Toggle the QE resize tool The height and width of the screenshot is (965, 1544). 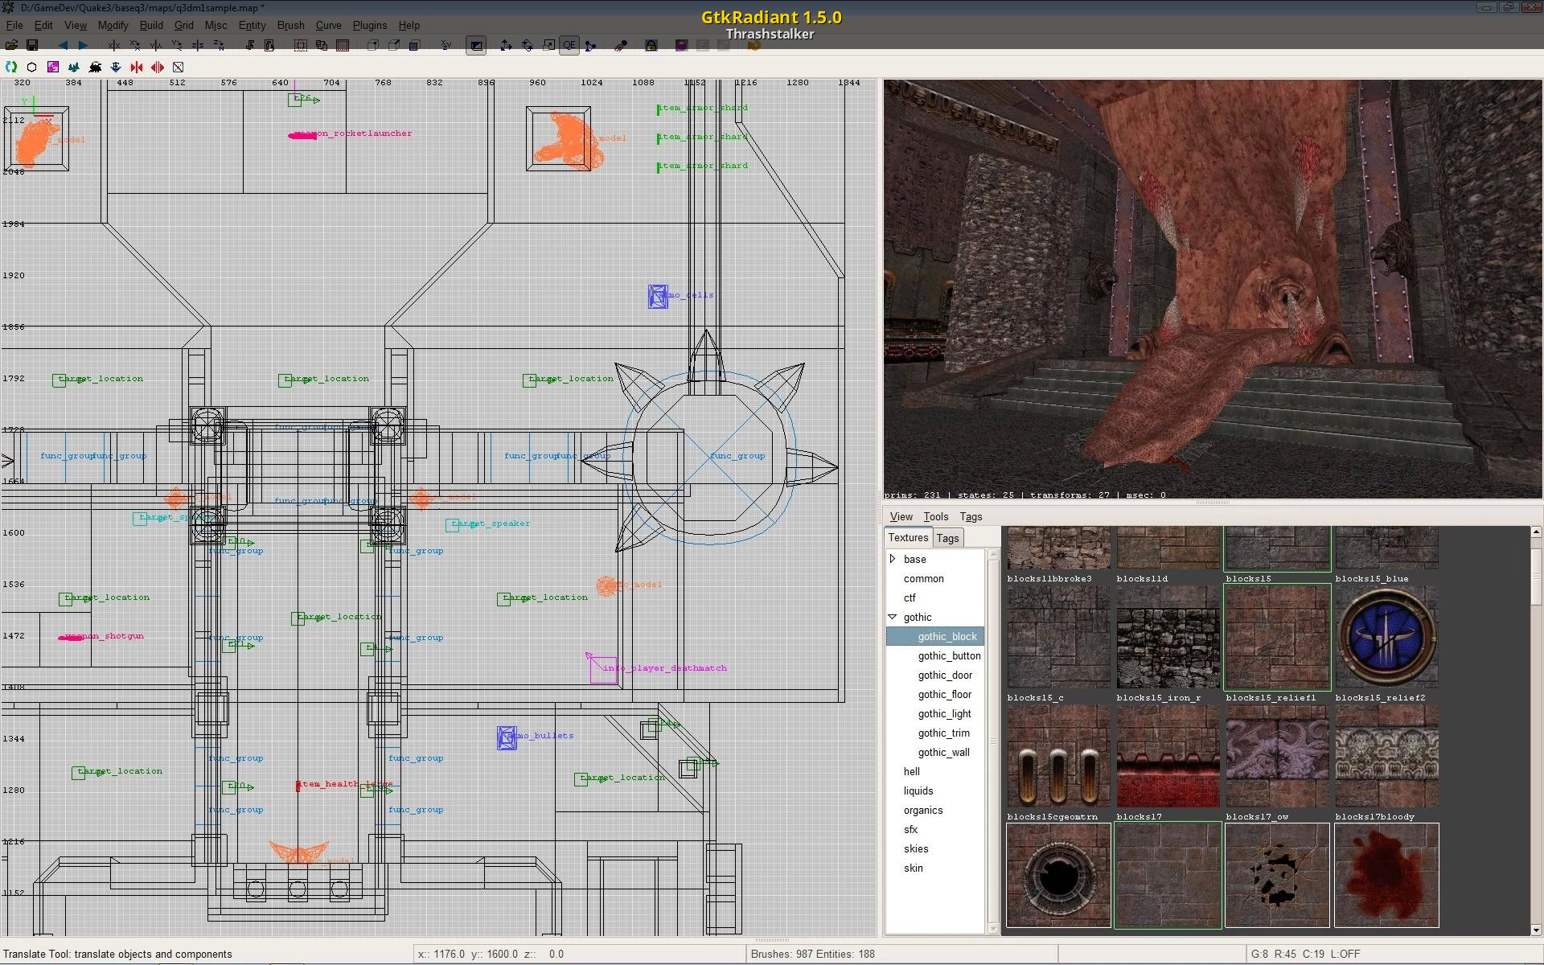tap(569, 45)
